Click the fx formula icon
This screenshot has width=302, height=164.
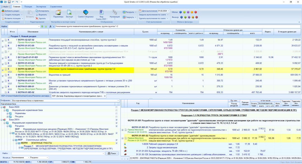(50, 26)
